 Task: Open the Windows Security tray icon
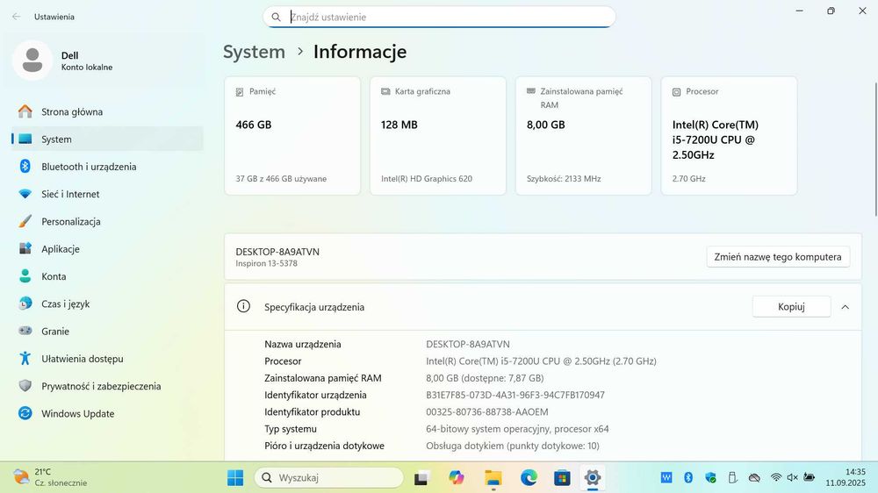pos(710,477)
